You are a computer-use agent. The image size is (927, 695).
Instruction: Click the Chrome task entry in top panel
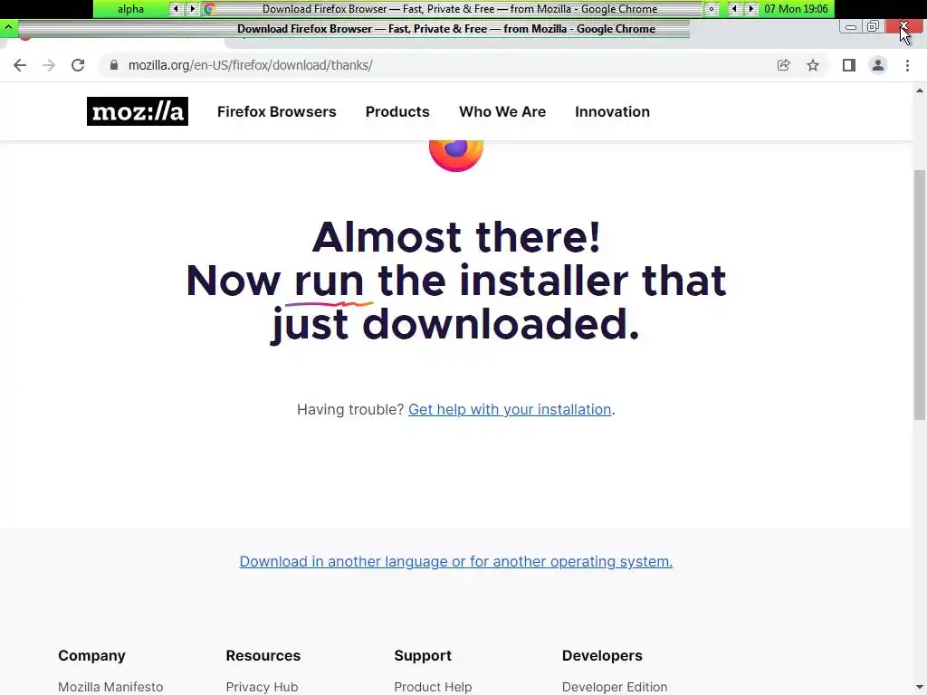click(x=453, y=9)
